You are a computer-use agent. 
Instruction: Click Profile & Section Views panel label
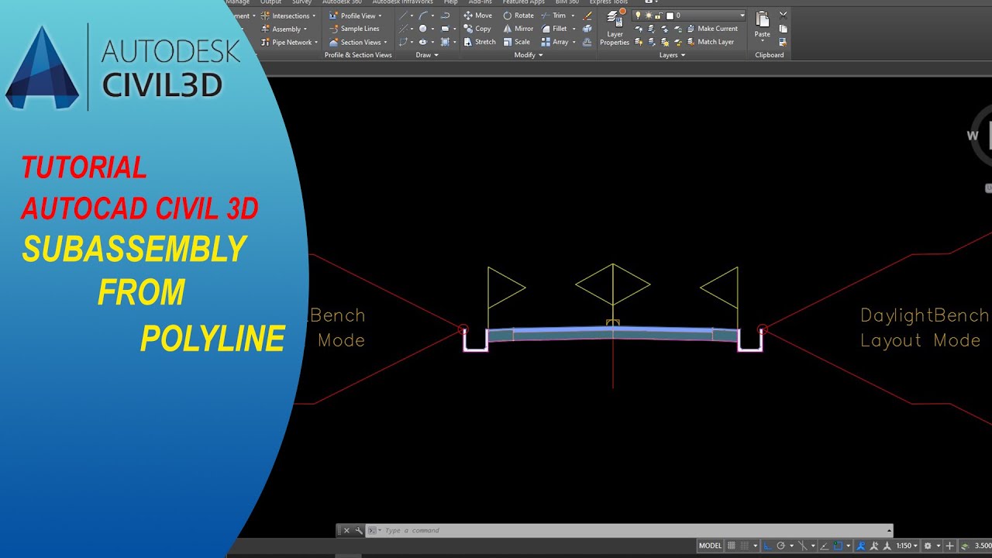coord(358,55)
